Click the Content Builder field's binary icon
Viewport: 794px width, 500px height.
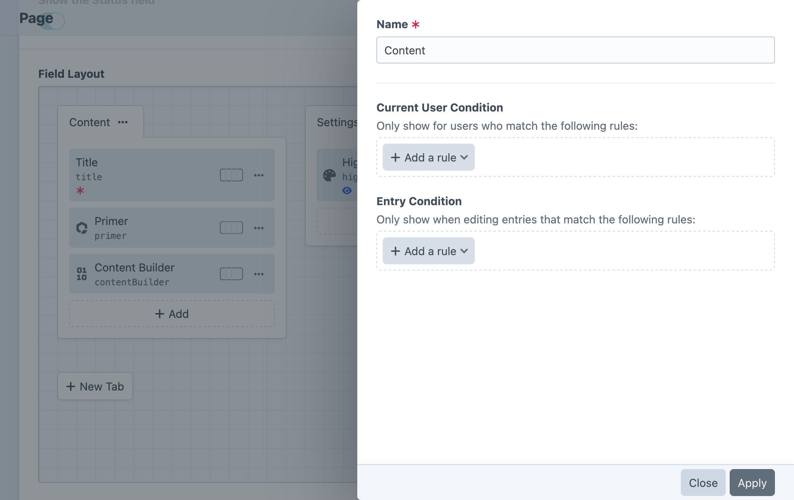[x=82, y=274]
